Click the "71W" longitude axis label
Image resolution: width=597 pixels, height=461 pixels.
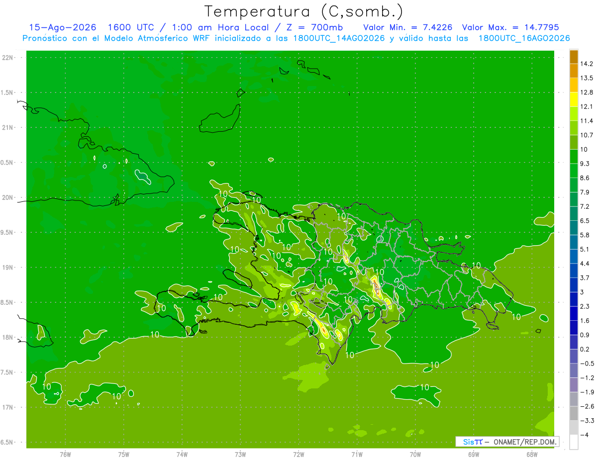[357, 455]
